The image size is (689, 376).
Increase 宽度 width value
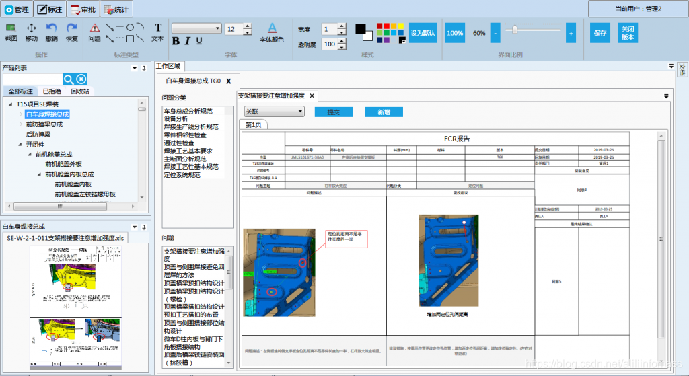click(342, 26)
